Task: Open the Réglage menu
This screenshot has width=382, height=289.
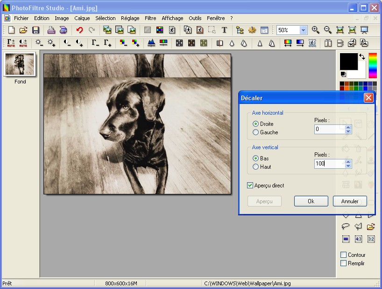Action: click(130, 18)
